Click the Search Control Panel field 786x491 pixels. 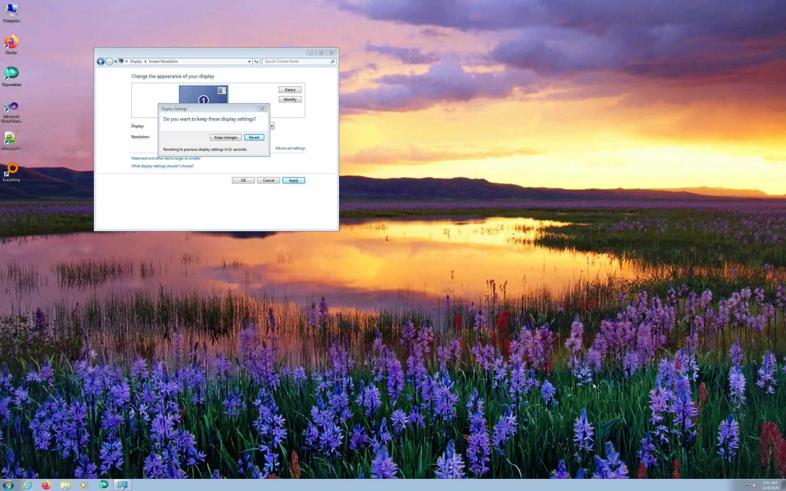coord(296,61)
